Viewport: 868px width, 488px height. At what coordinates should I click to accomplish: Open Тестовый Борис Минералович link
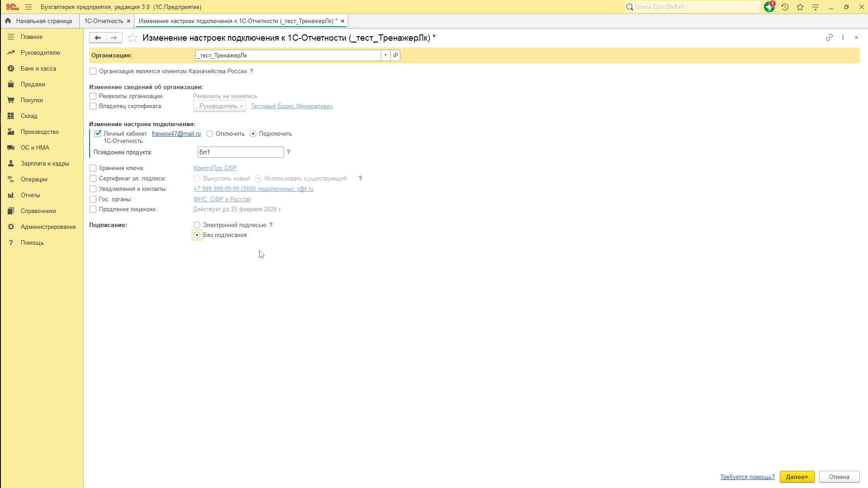292,106
